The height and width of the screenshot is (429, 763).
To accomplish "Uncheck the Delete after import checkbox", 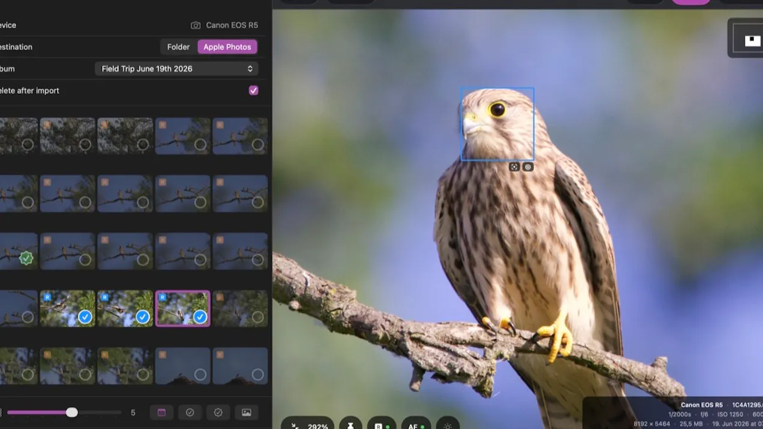I will tap(254, 90).
